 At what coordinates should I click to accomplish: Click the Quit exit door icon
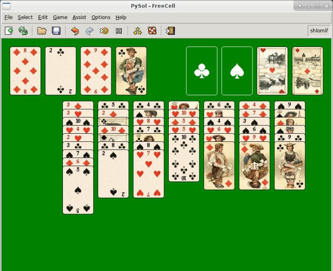(x=170, y=31)
